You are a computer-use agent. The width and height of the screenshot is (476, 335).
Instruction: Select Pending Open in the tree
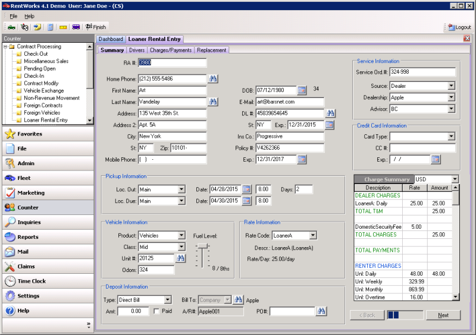(40, 68)
